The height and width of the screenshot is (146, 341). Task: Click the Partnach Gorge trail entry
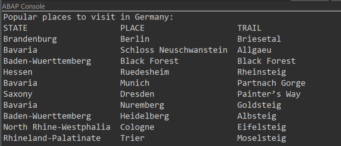(x=271, y=83)
